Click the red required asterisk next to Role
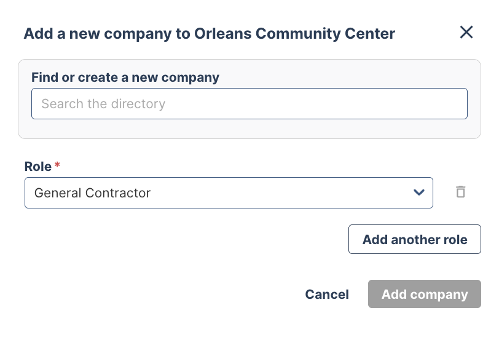 pyautogui.click(x=58, y=166)
